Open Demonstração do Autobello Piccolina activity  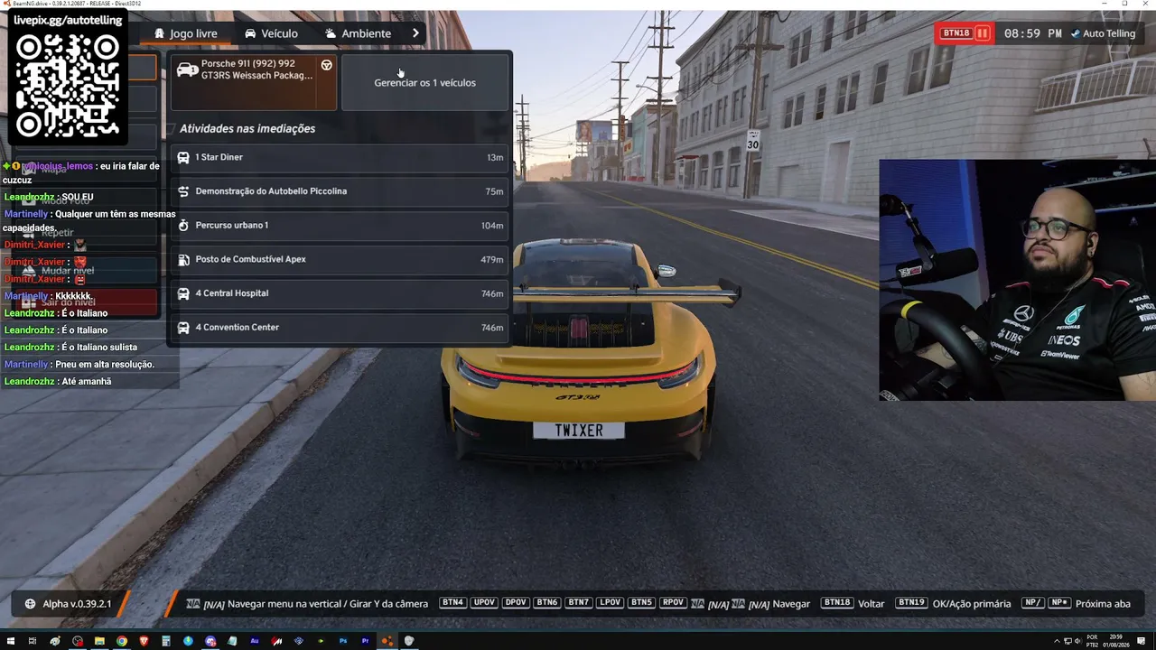340,191
